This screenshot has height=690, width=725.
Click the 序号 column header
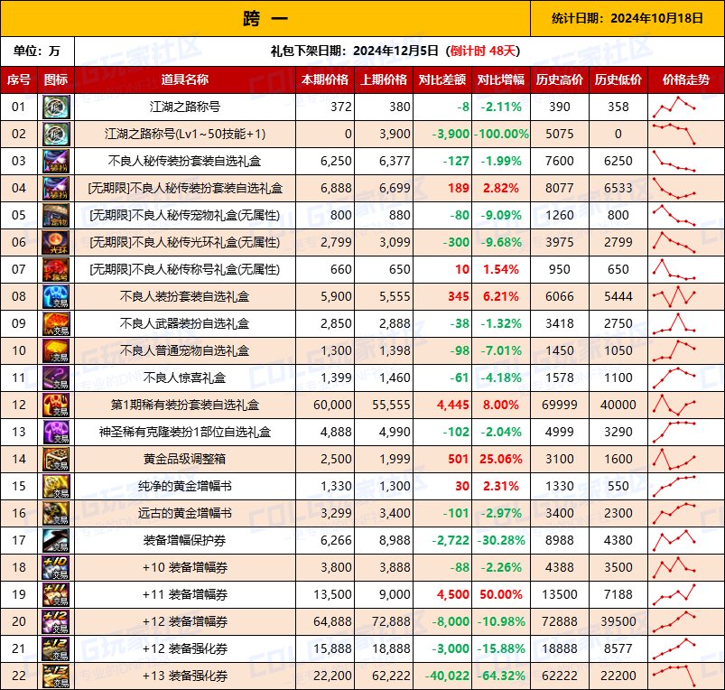pos(19,80)
